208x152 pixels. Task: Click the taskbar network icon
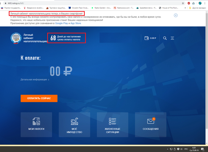coord(171,149)
